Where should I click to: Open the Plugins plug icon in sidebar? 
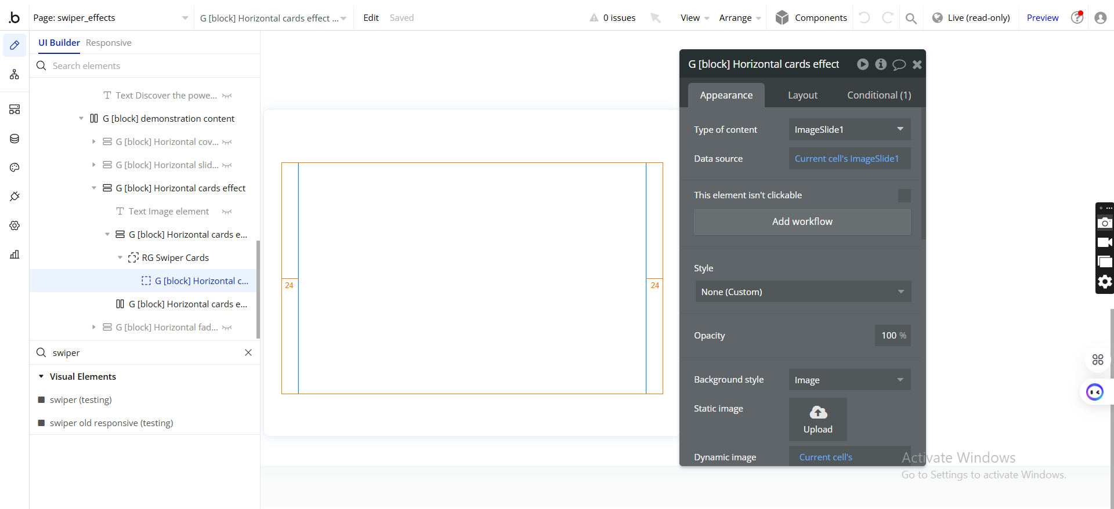15,197
